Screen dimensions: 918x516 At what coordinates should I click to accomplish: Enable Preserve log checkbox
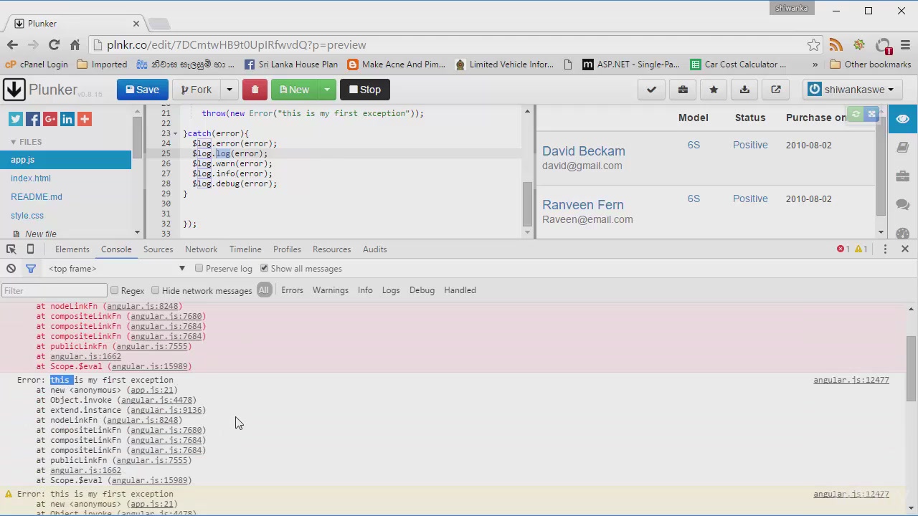tap(199, 269)
